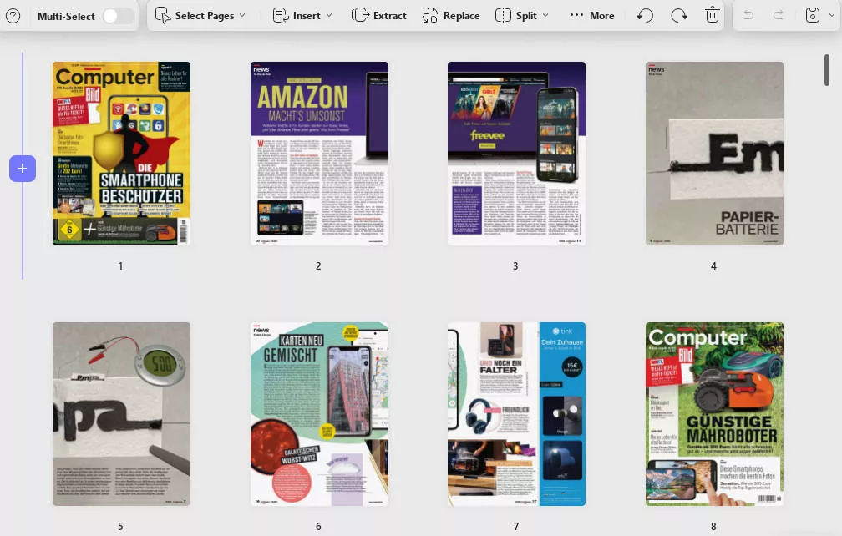
Task: Click the Split page icon
Action: [x=503, y=16]
